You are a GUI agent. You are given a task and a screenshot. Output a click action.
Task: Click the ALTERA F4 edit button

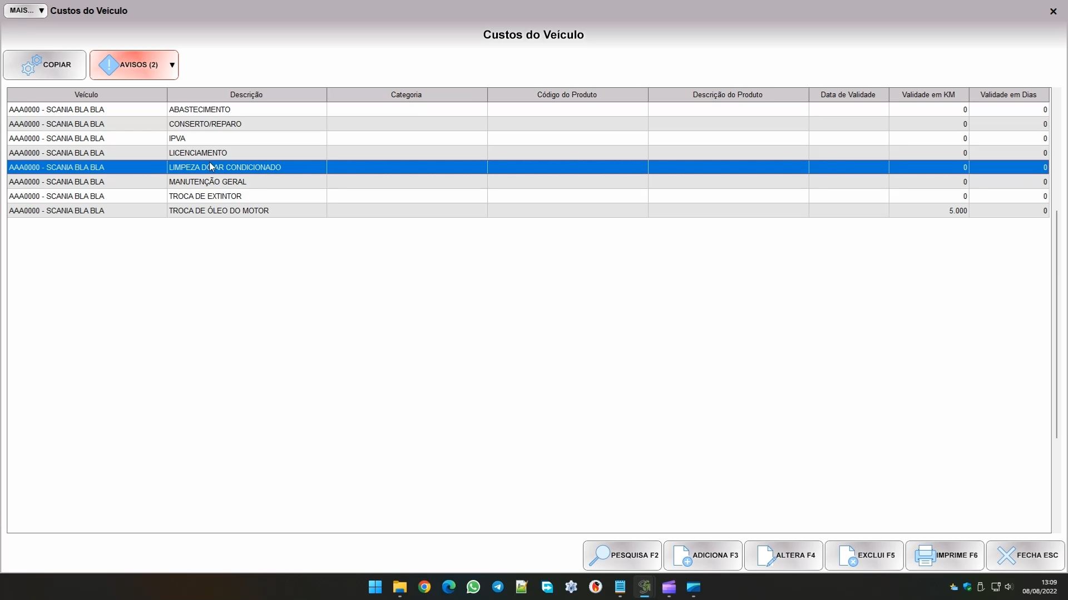784,555
